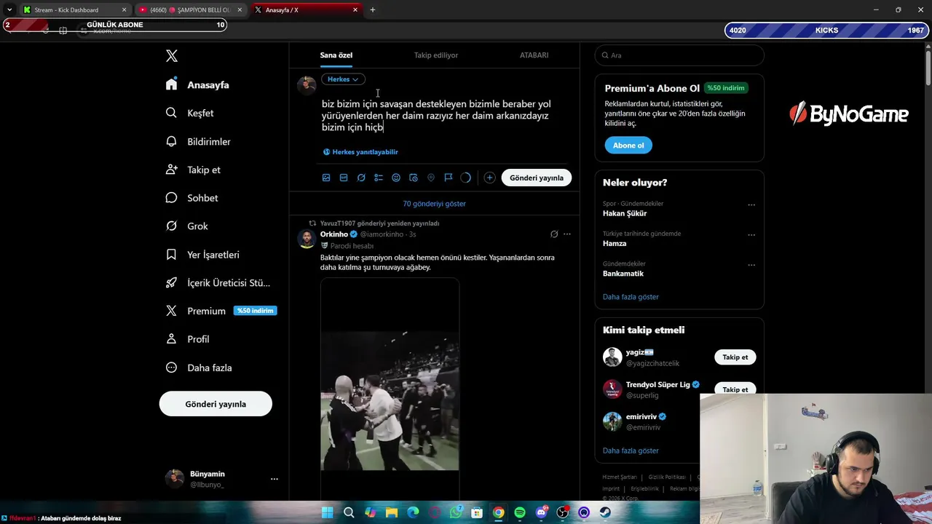
Task: Add media with the image icon
Action: pos(326,178)
